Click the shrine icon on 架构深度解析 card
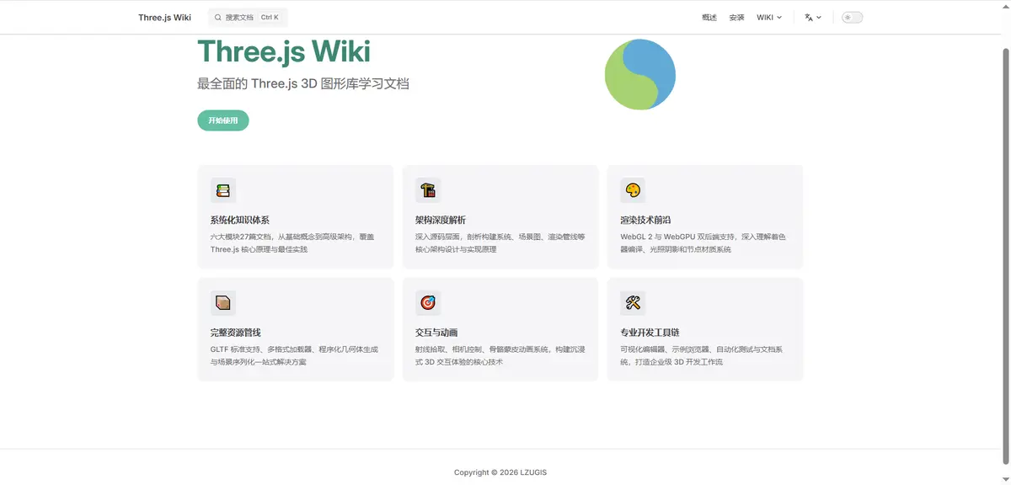The image size is (1011, 485). (x=428, y=190)
